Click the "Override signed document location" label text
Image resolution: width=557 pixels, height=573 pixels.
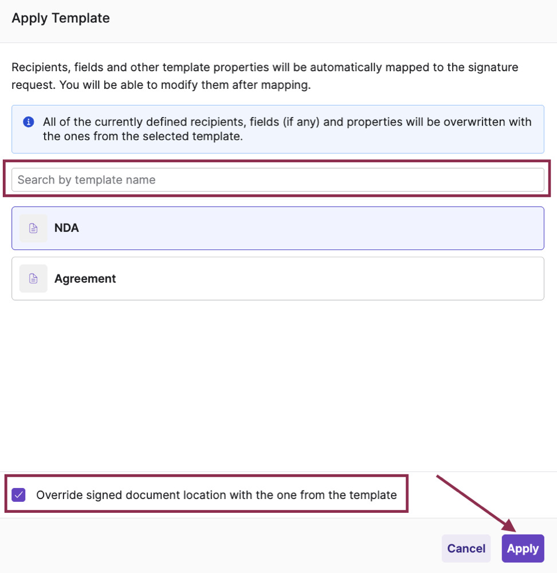pyautogui.click(x=216, y=495)
